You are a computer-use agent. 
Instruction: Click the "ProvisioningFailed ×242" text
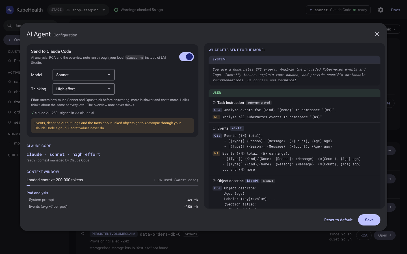pyautogui.click(x=109, y=241)
